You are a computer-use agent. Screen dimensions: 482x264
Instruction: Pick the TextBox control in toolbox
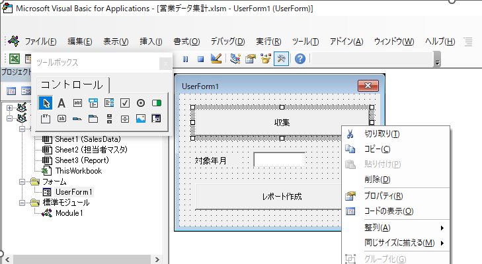click(77, 103)
